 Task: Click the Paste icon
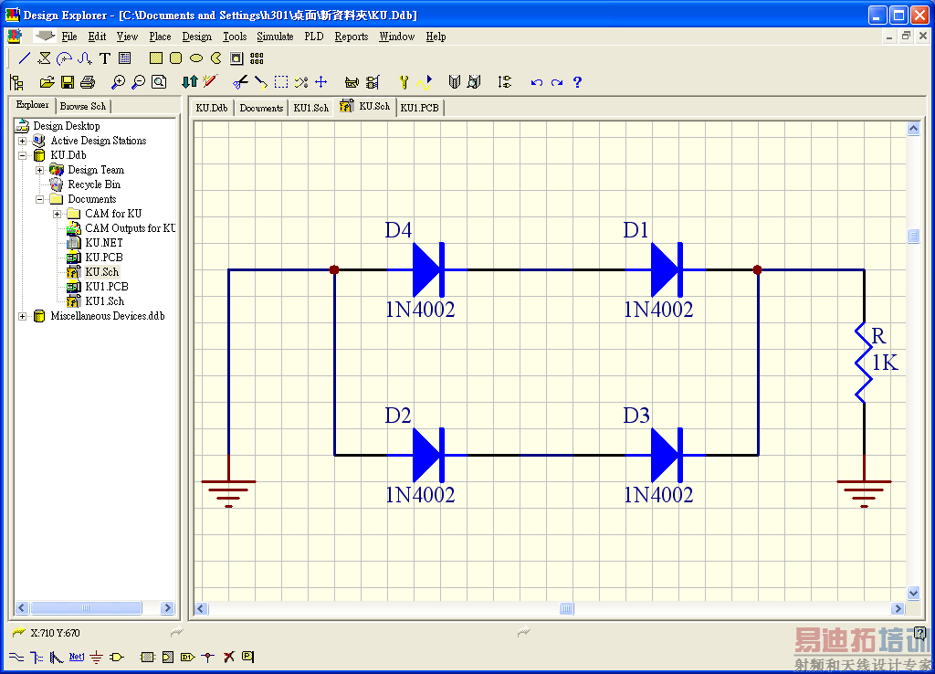[260, 82]
